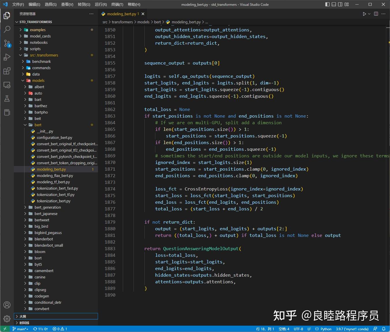Click the models breadcrumb segment

point(143,22)
